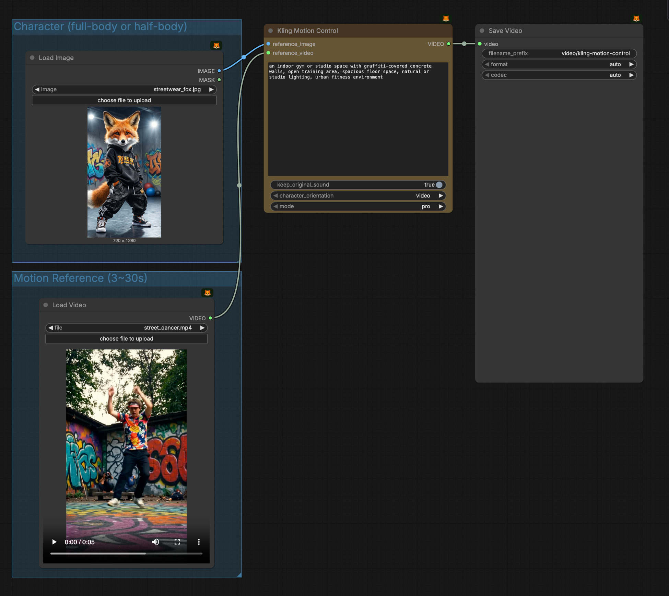Click fox badge above Load Video node

click(207, 293)
